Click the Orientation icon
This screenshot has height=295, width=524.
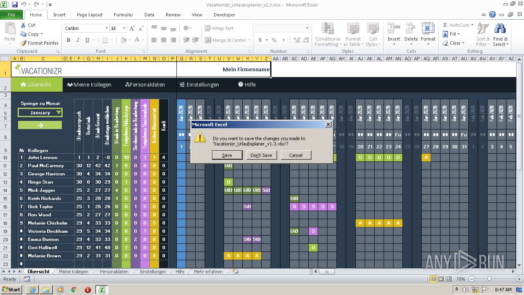[x=187, y=28]
